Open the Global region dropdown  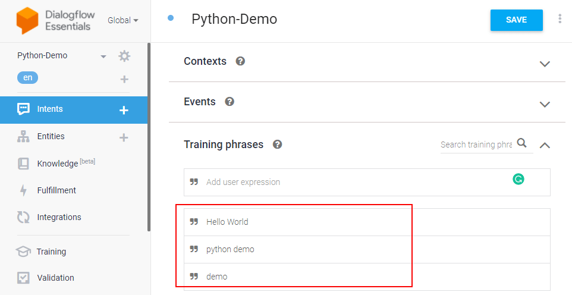(123, 20)
